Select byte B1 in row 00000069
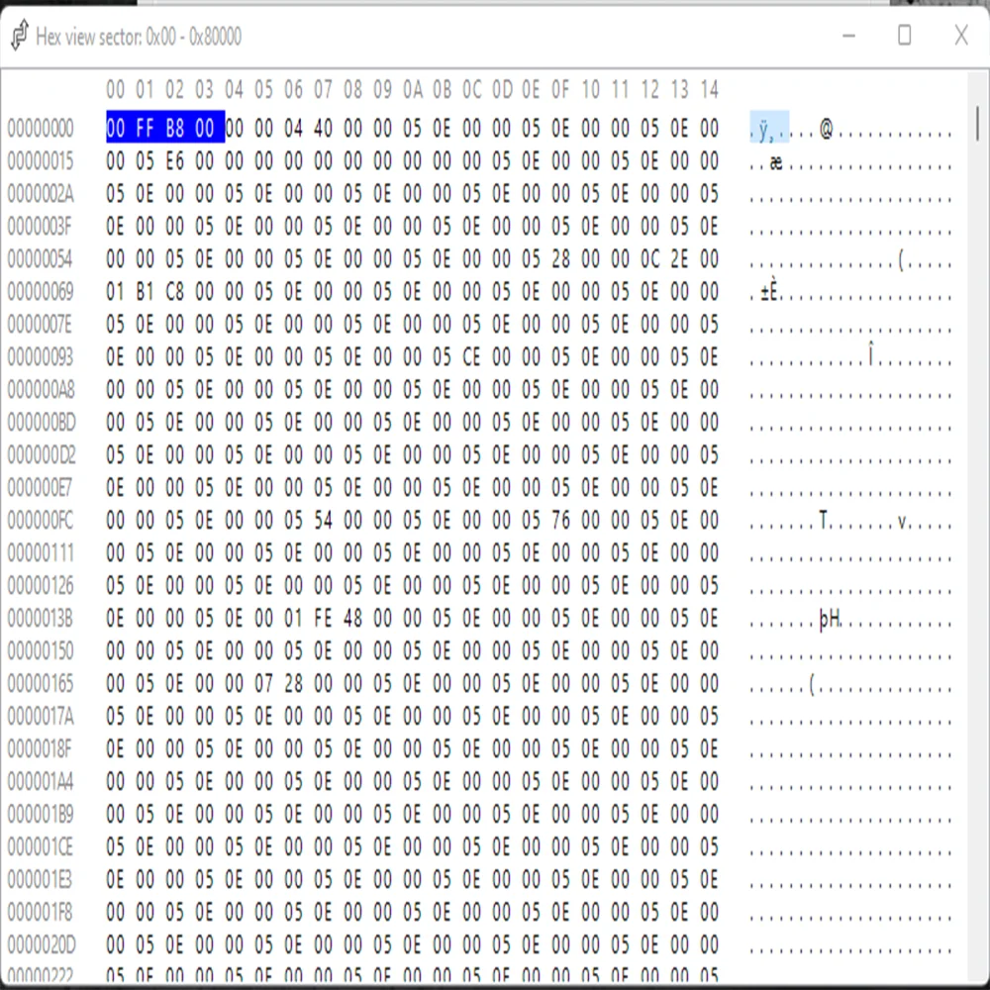Image resolution: width=990 pixels, height=990 pixels. tap(146, 292)
